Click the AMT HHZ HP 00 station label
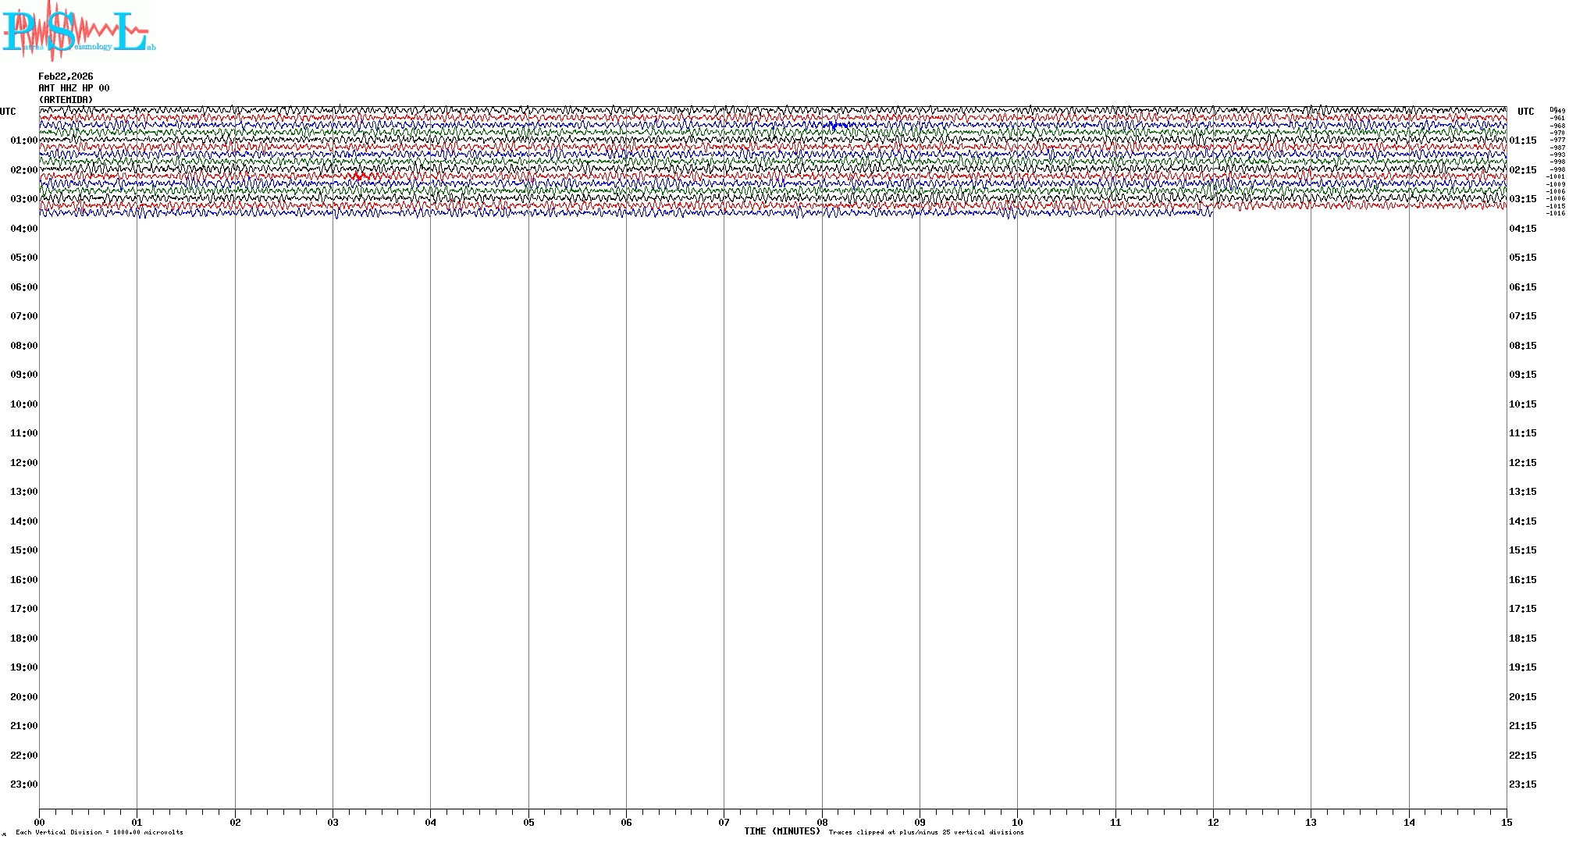1569x843 pixels. tap(74, 88)
